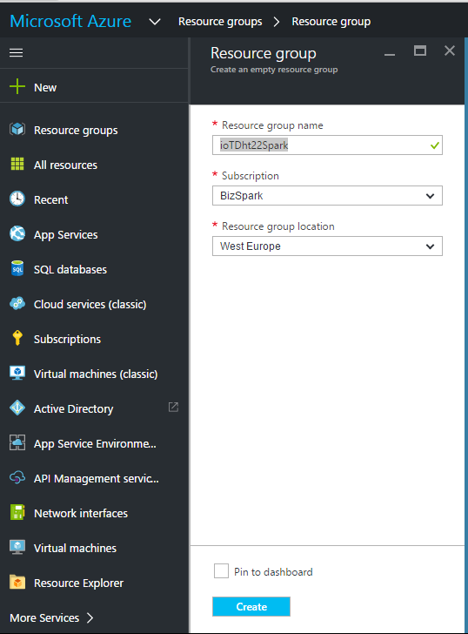This screenshot has height=634, width=468.
Task: Close the Resource group blade
Action: [450, 51]
